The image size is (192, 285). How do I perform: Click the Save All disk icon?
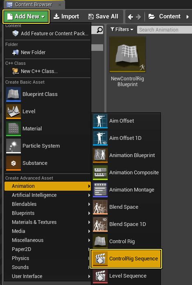point(91,17)
